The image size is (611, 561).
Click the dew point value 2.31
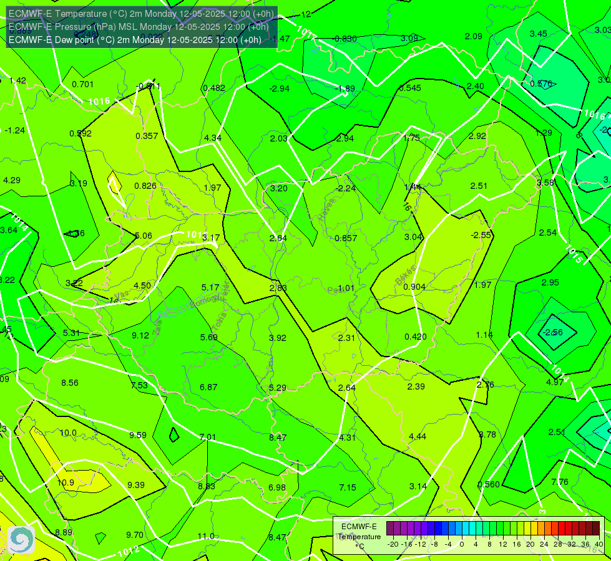tap(346, 338)
